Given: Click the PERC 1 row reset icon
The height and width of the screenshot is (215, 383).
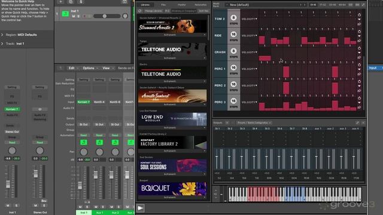Looking at the screenshot, I should coord(359,64).
